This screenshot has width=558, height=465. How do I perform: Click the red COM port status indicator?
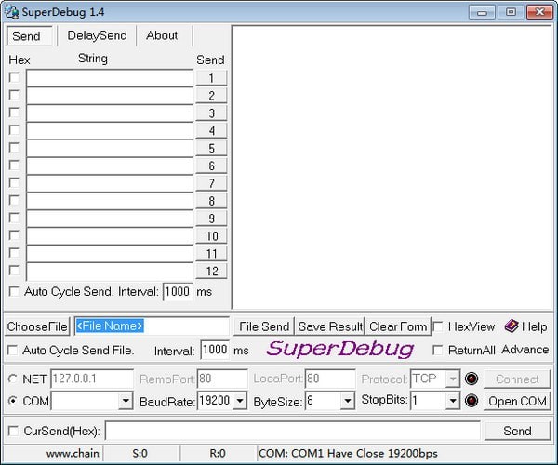(472, 401)
